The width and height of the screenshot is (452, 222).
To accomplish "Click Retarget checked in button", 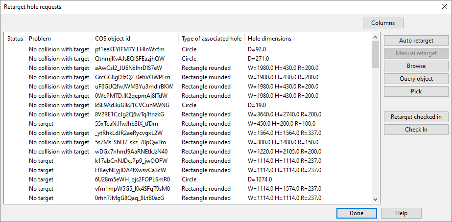I will [x=416, y=117].
